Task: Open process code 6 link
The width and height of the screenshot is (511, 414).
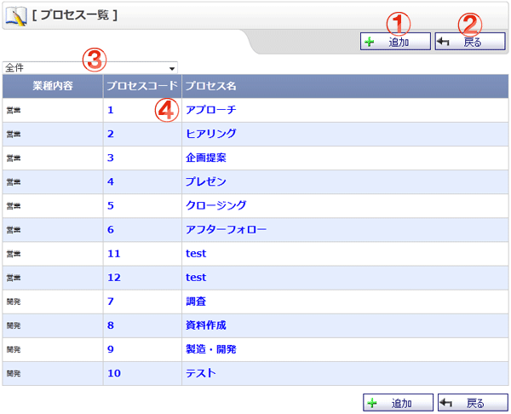Action: [111, 230]
